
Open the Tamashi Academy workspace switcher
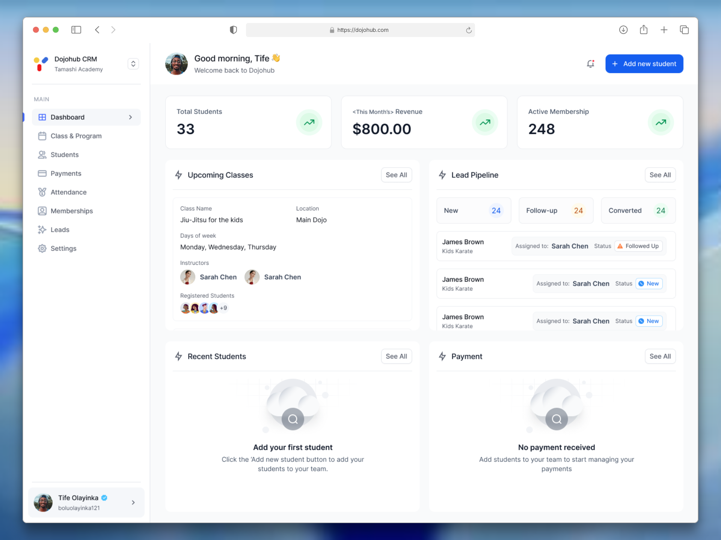(x=133, y=63)
